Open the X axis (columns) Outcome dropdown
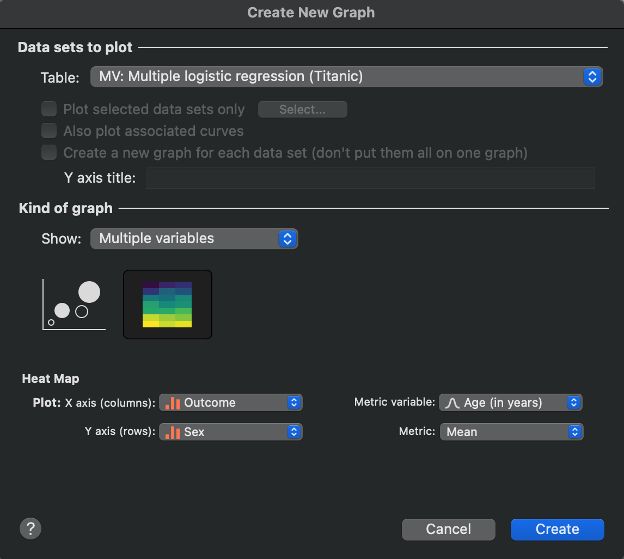The width and height of the screenshot is (624, 559). coord(230,403)
